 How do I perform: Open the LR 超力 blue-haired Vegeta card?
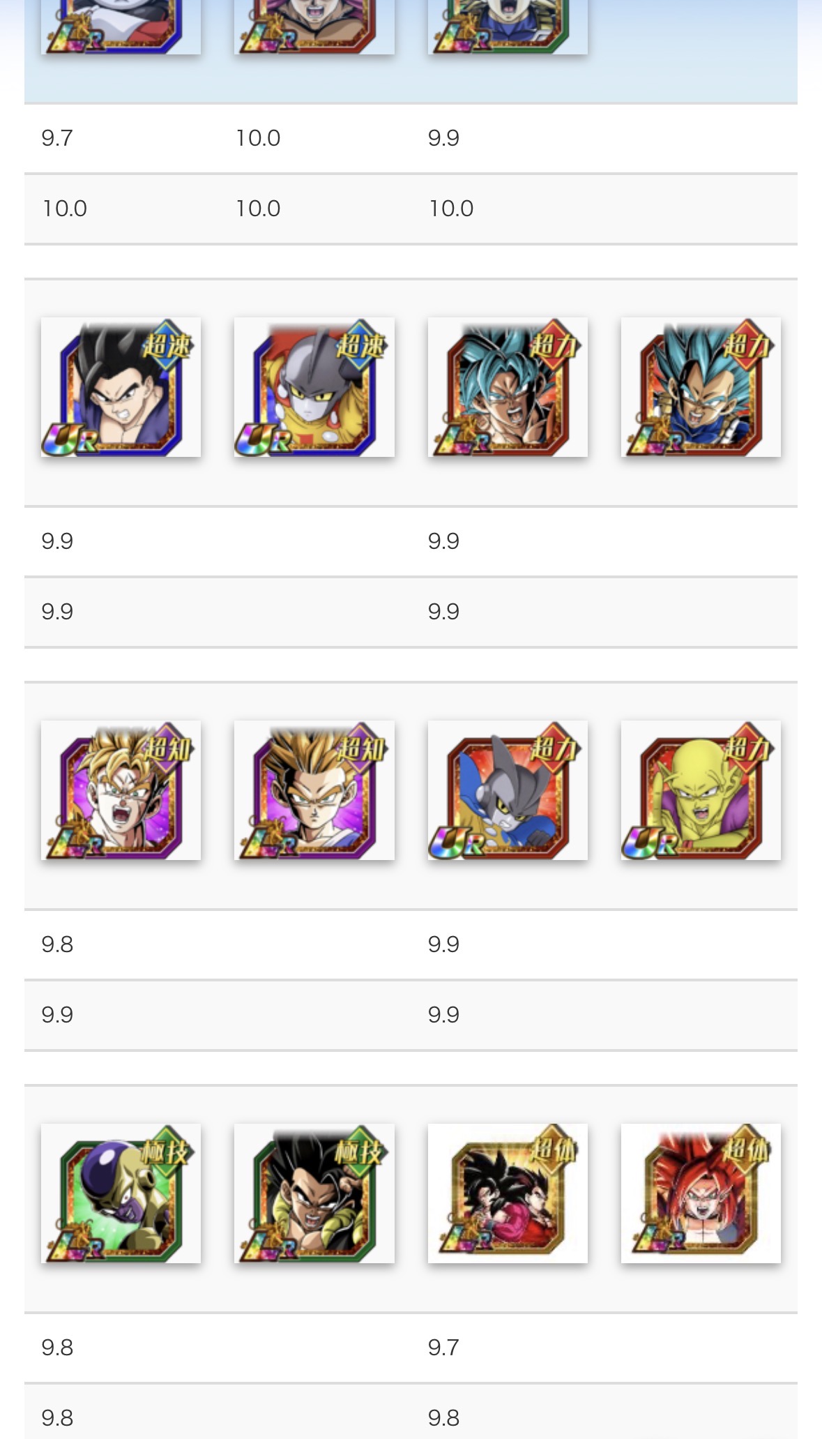[x=701, y=387]
